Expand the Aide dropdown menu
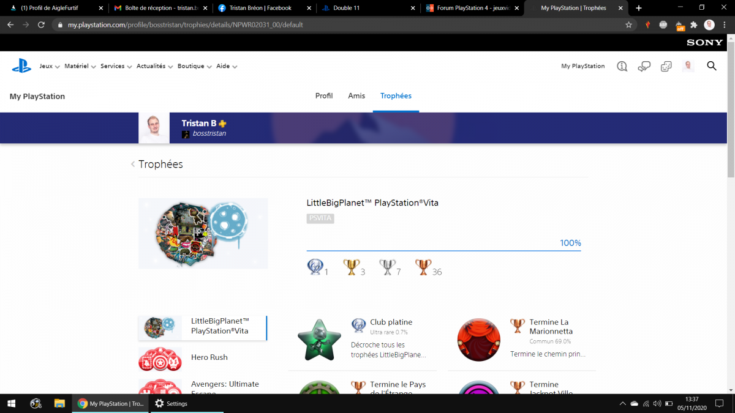Image resolution: width=735 pixels, height=413 pixels. (x=227, y=66)
